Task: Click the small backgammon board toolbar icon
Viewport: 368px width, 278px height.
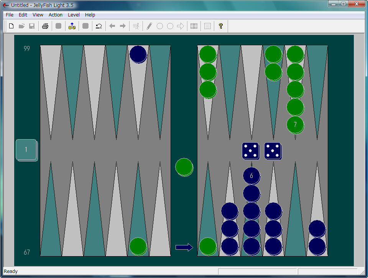Action: [194, 26]
